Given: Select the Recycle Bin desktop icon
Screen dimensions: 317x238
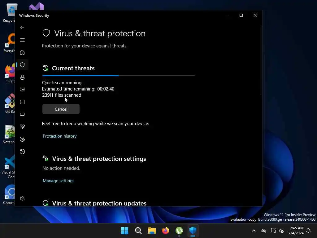Looking at the screenshot, I should 9,12.
